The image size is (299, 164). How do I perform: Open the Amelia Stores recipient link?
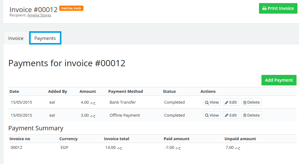coord(39,15)
